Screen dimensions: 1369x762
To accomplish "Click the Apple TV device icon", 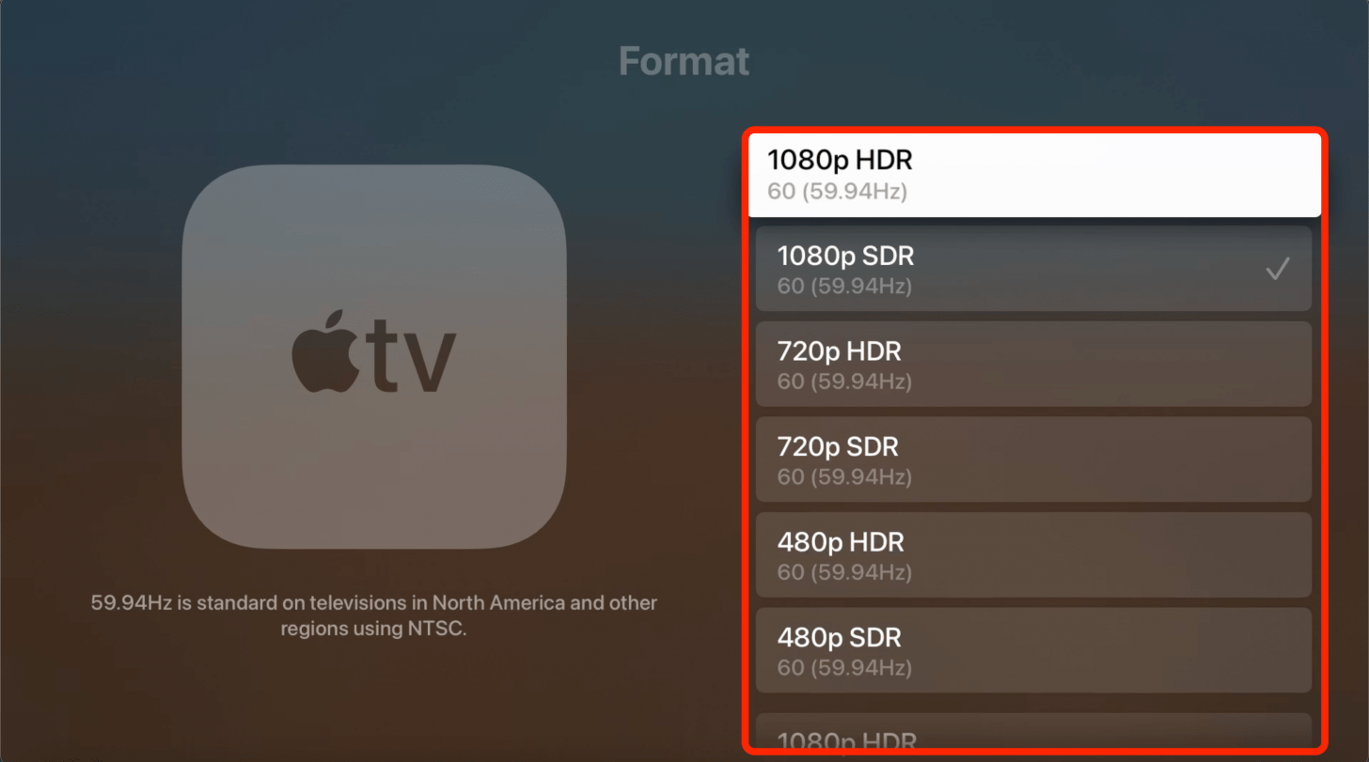I will (374, 357).
